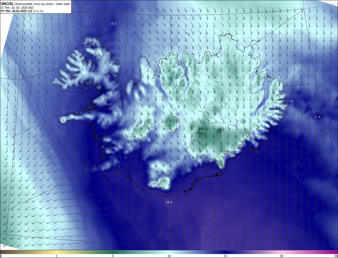Screen dimensions: 338x258
Task: Click the 4.8 value label on Vatnajökull glacier
Action: pyautogui.click(x=202, y=131)
